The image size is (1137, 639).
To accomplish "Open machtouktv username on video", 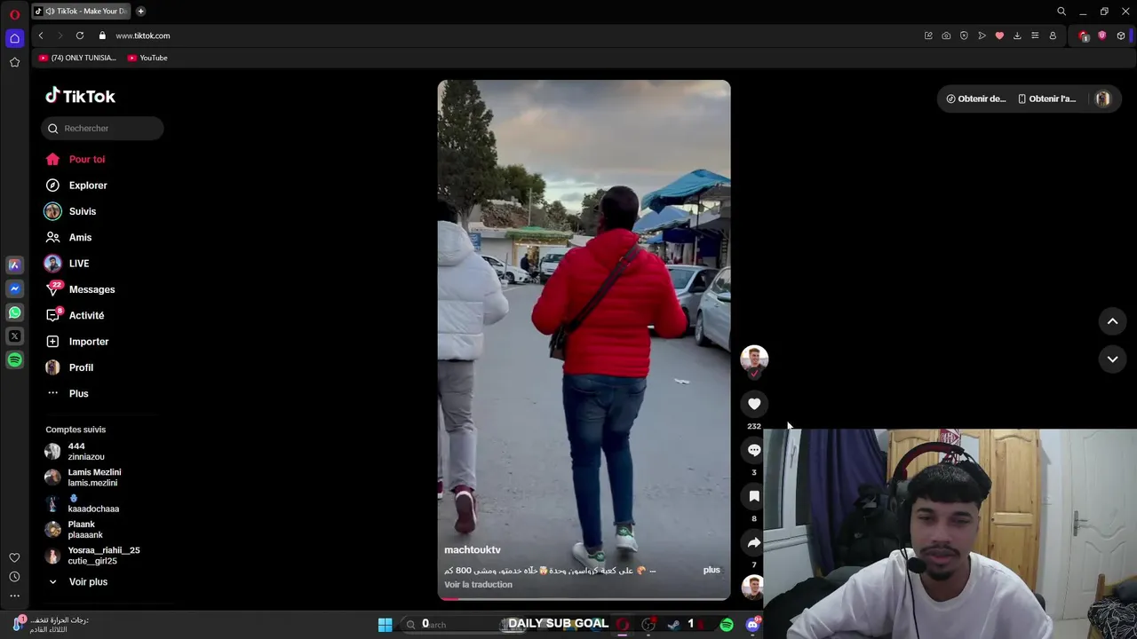I will (x=473, y=550).
